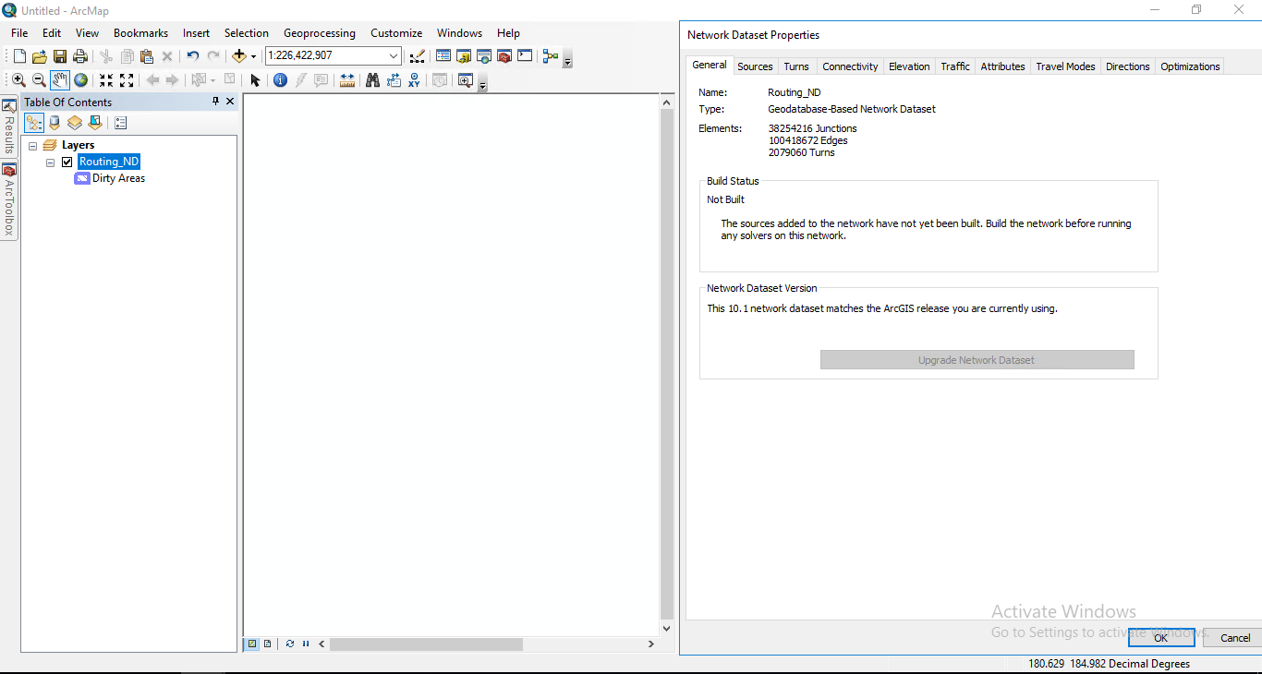Open the Find Route tool

(x=394, y=80)
